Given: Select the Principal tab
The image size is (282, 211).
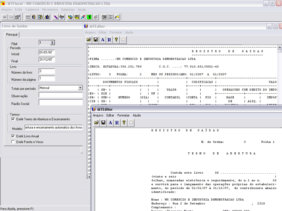Looking at the screenshot, I should coord(12,35).
